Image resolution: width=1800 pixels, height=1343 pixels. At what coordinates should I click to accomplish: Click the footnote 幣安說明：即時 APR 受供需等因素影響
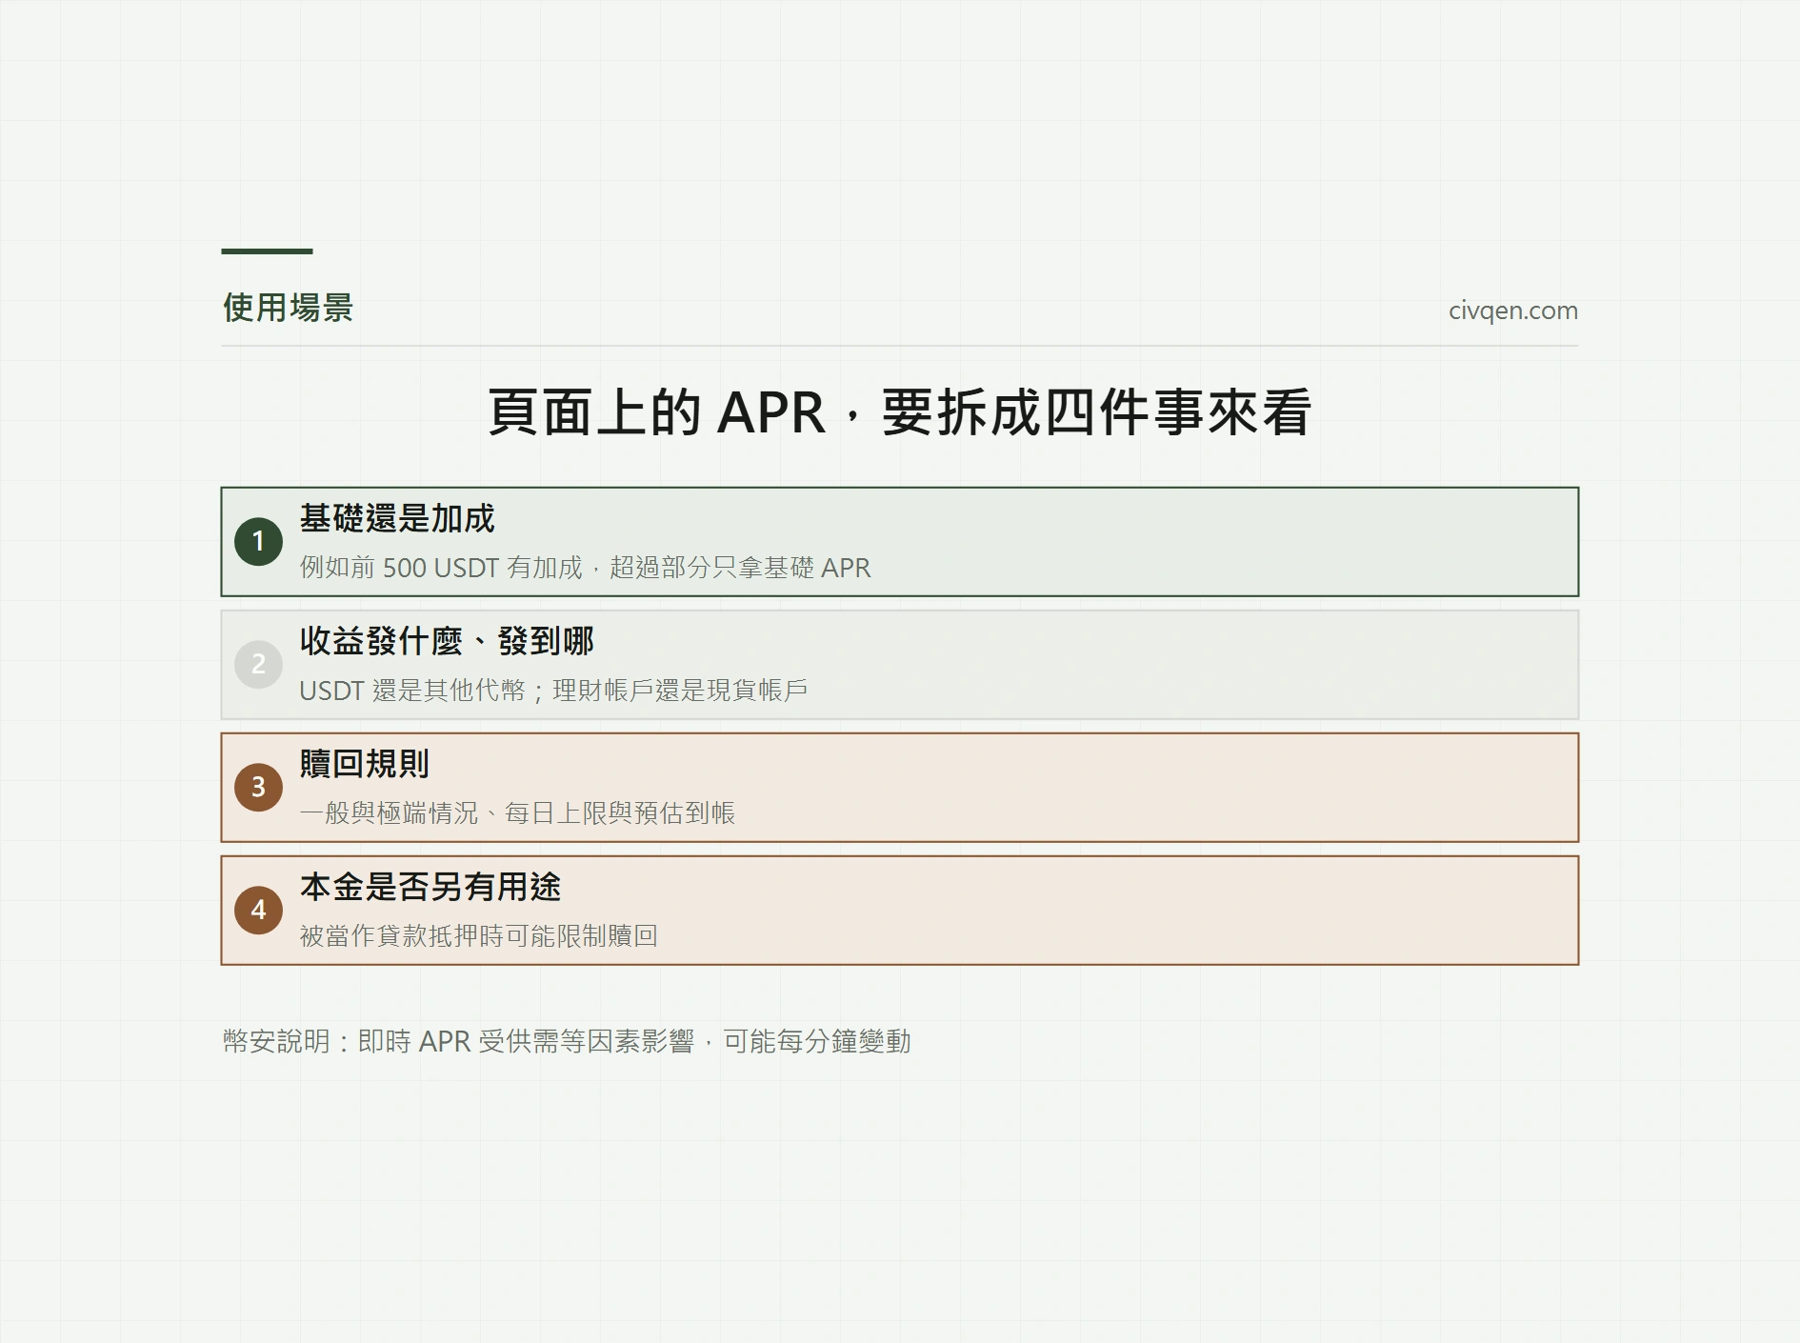(458, 1042)
